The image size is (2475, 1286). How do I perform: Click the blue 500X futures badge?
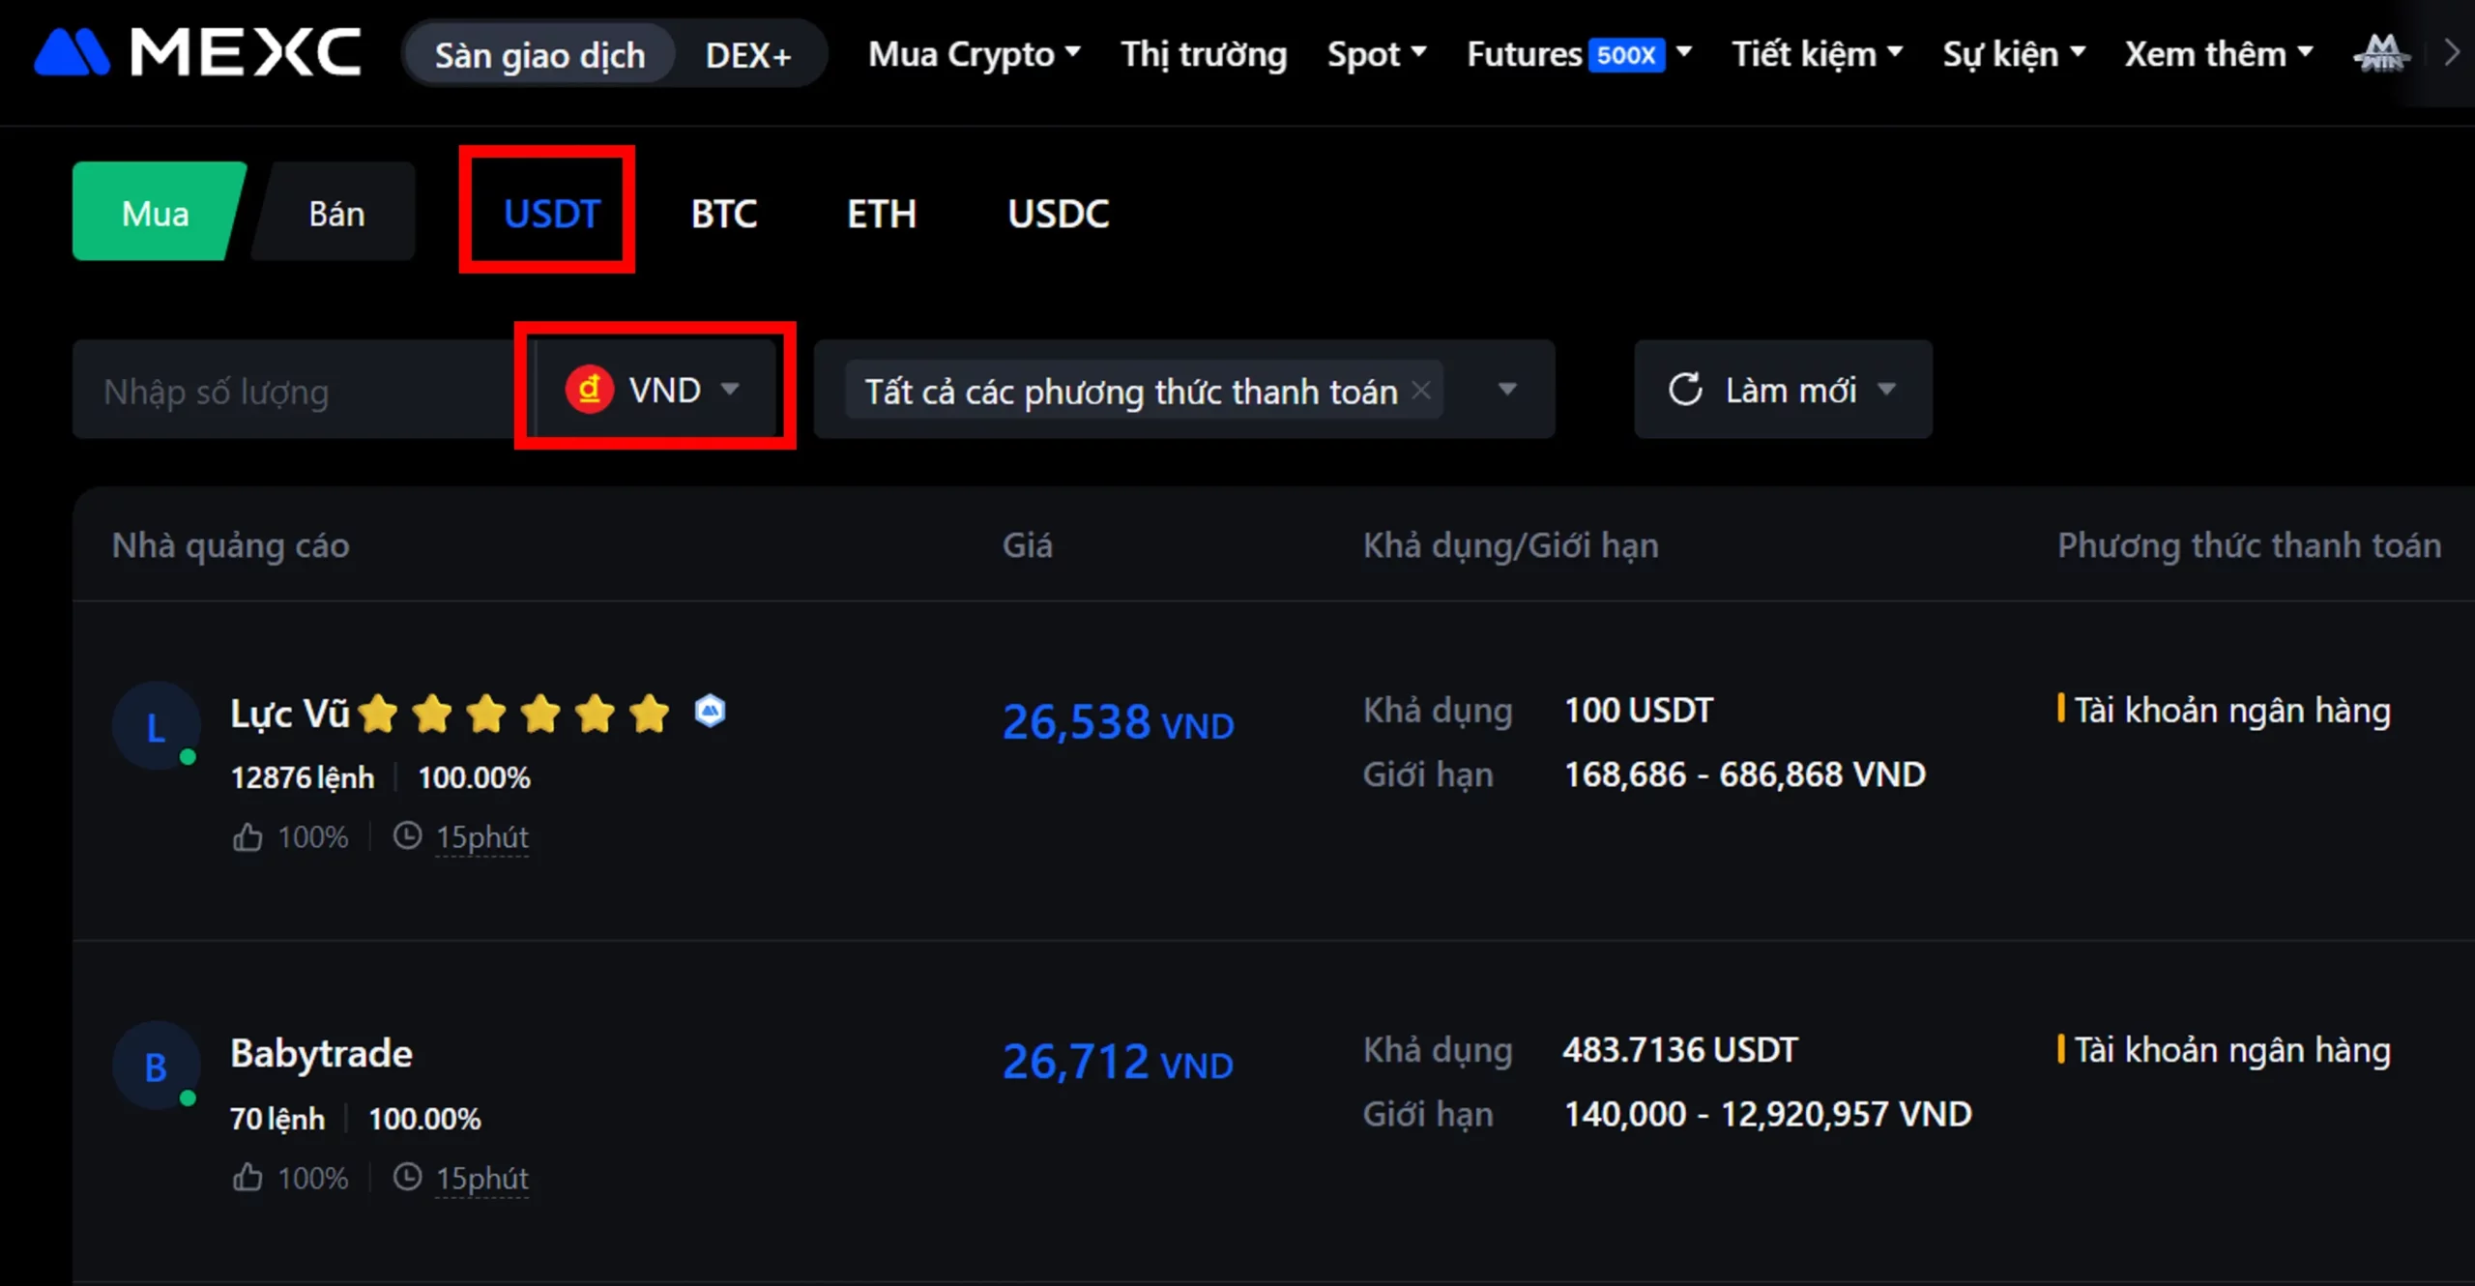click(x=1627, y=54)
